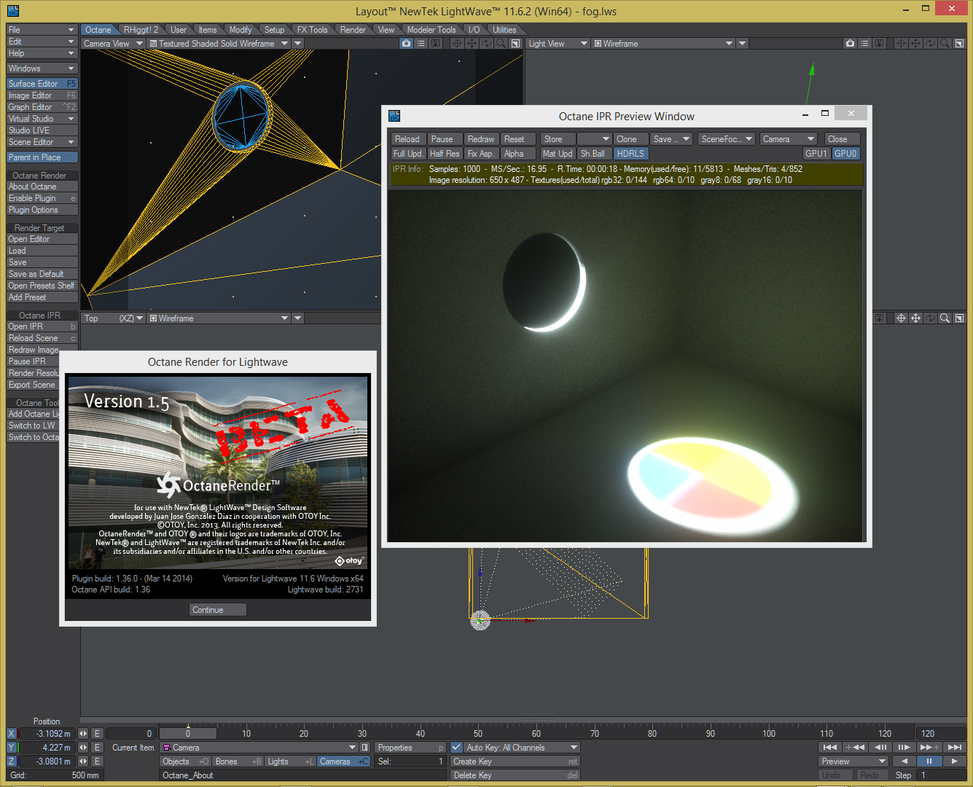973x787 pixels.
Task: Open the FX Tools tab
Action: click(312, 30)
